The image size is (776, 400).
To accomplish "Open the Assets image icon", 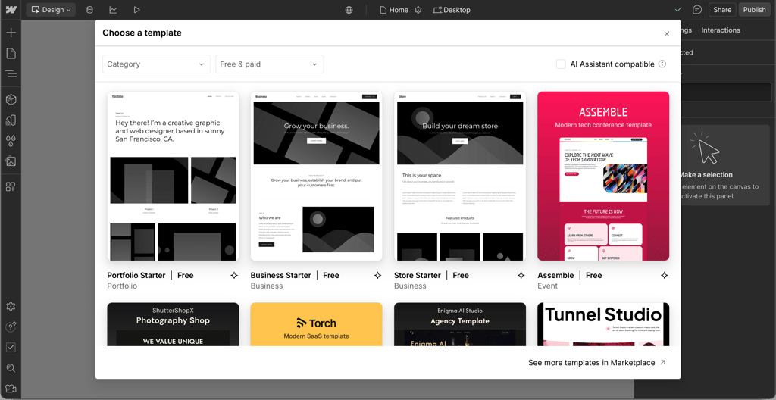I will coord(11,161).
